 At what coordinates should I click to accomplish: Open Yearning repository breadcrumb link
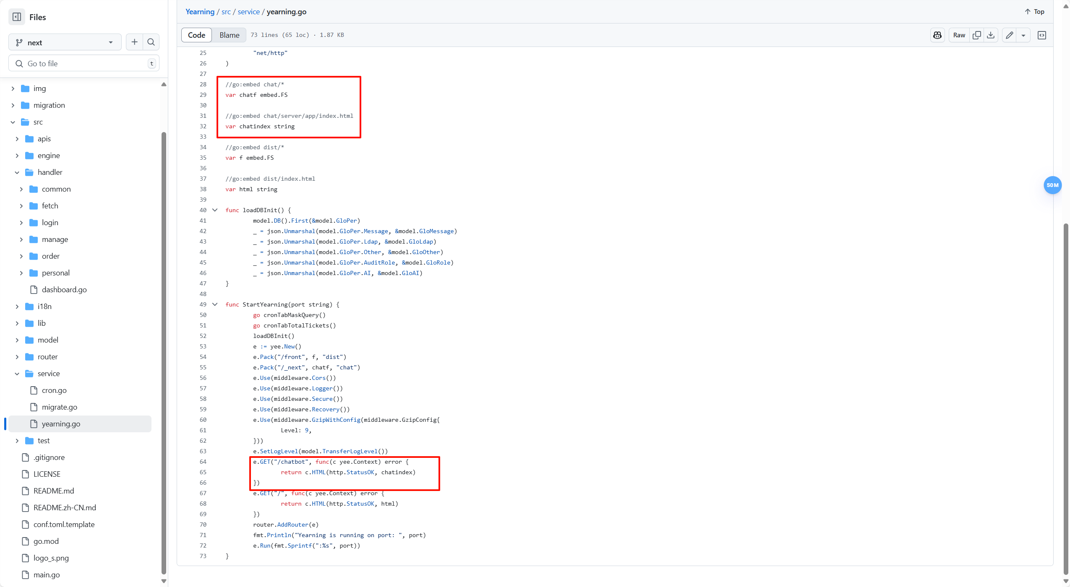200,12
